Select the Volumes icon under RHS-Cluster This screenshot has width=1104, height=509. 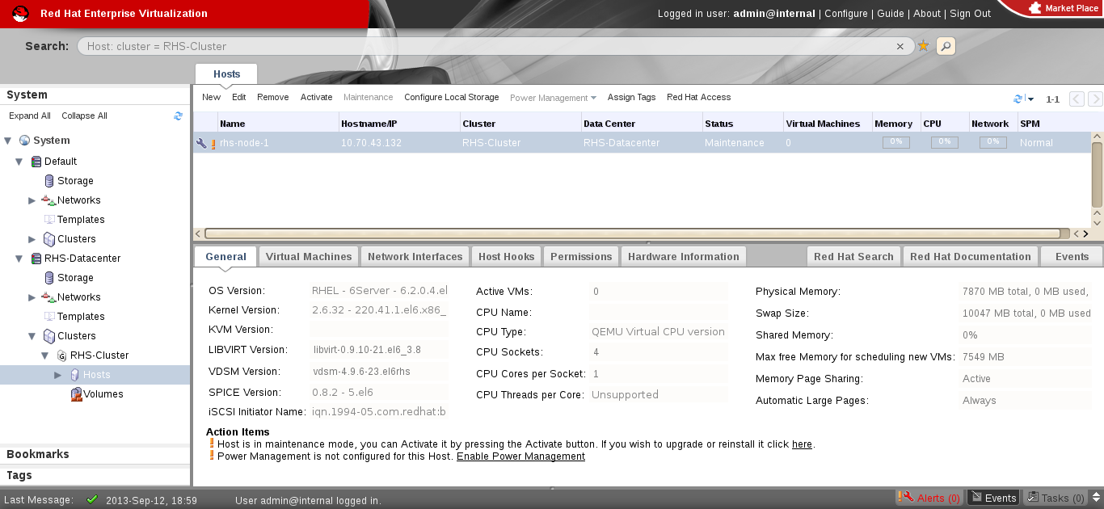point(77,394)
